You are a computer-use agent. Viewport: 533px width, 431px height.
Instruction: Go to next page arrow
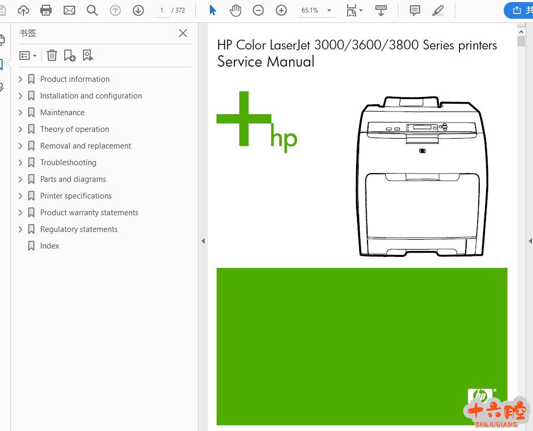coord(138,10)
